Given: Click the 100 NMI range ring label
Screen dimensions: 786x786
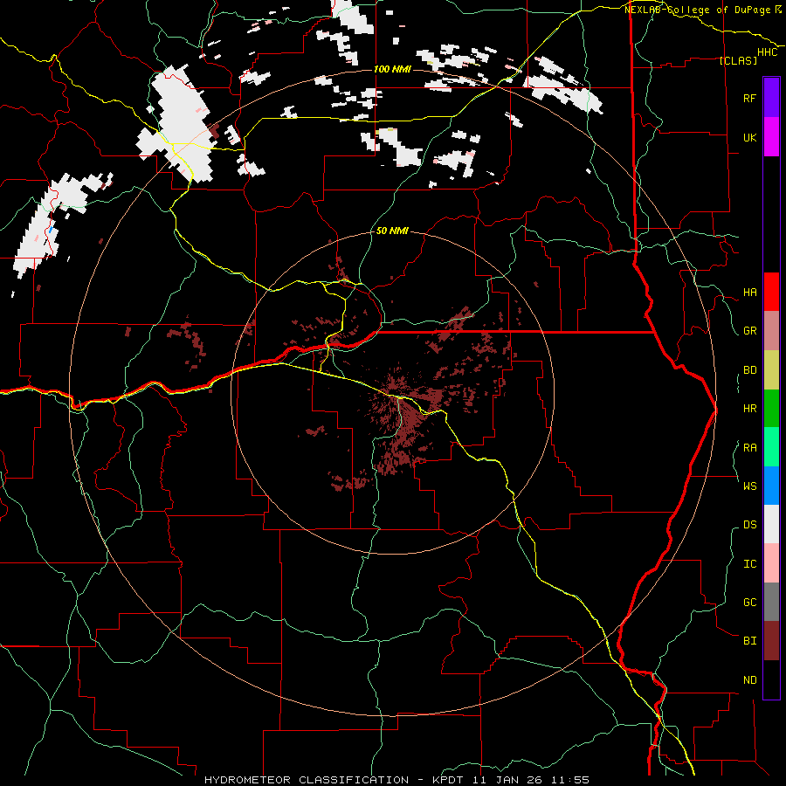Looking at the screenshot, I should click(392, 69).
